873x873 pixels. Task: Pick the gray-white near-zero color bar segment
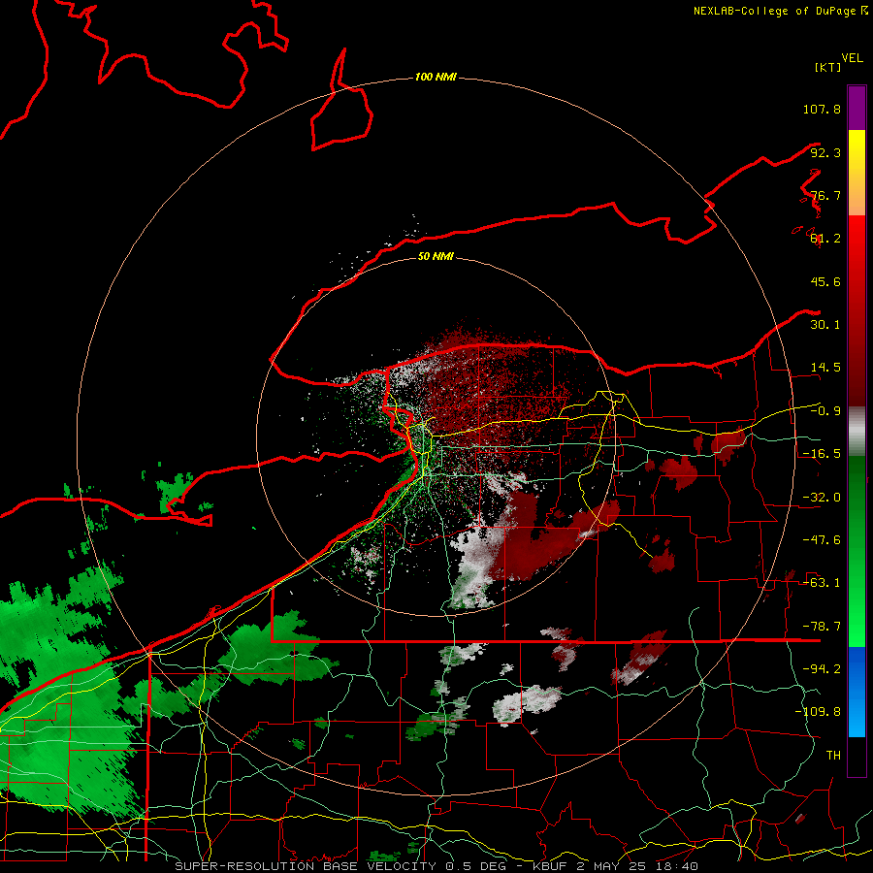tap(857, 432)
